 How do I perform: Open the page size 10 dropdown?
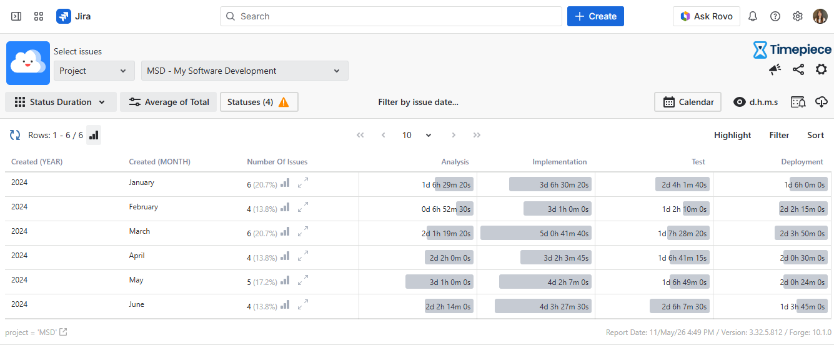click(417, 135)
